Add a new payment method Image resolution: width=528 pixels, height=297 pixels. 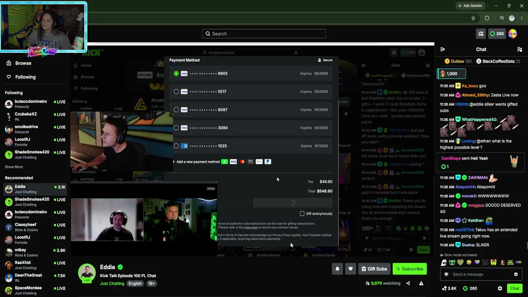coord(196,162)
